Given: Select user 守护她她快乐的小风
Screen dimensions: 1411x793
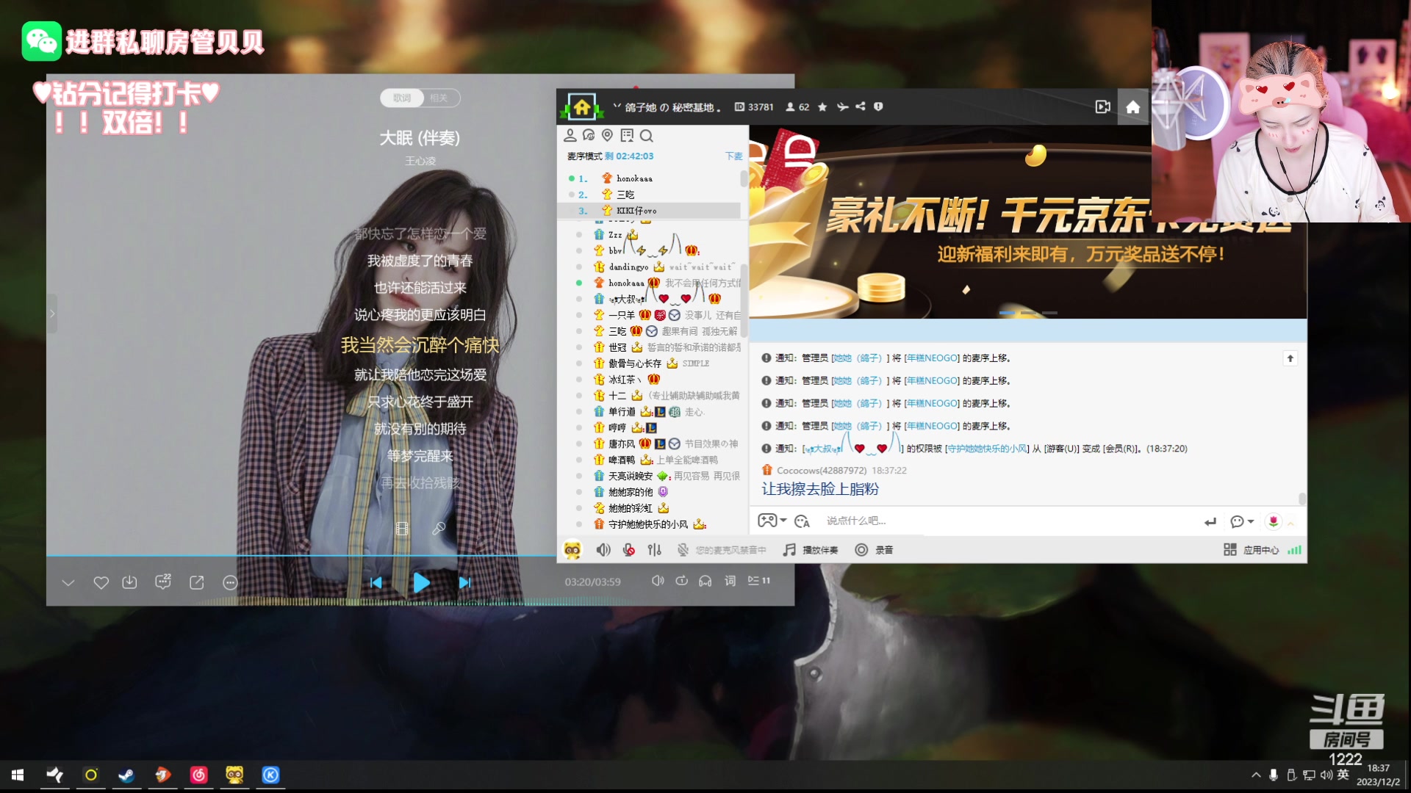Looking at the screenshot, I should [x=648, y=524].
